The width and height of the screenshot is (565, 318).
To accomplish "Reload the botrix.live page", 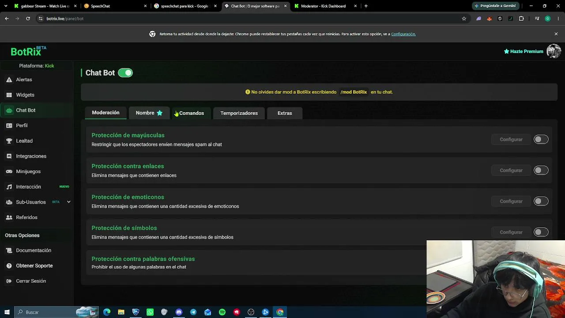I will (x=28, y=19).
